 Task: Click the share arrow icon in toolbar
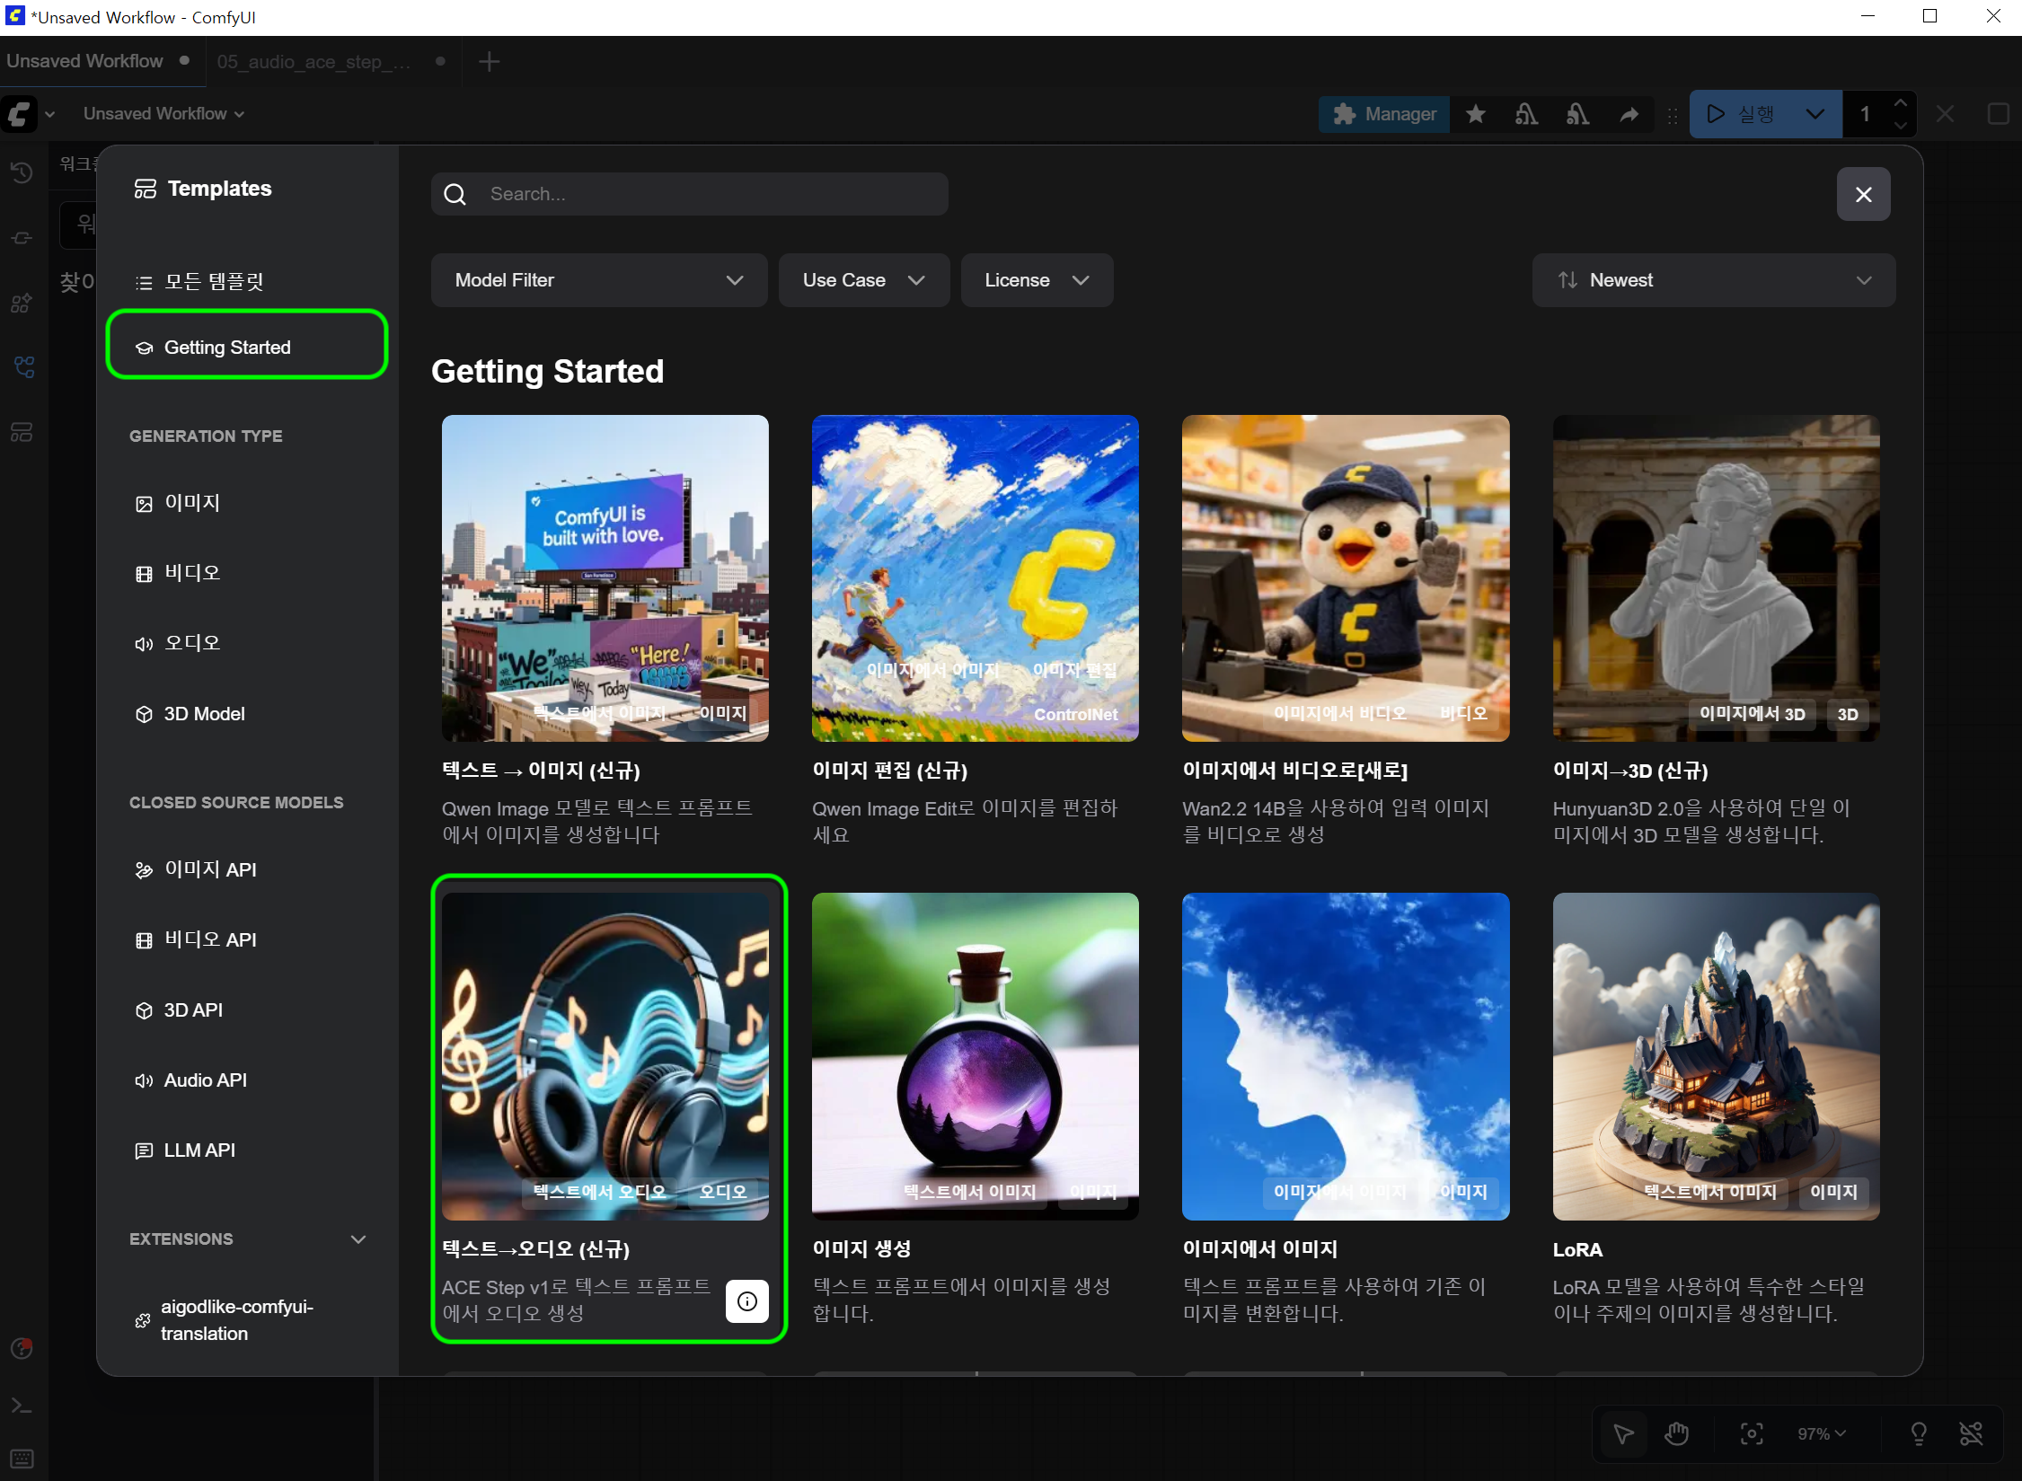1629,114
